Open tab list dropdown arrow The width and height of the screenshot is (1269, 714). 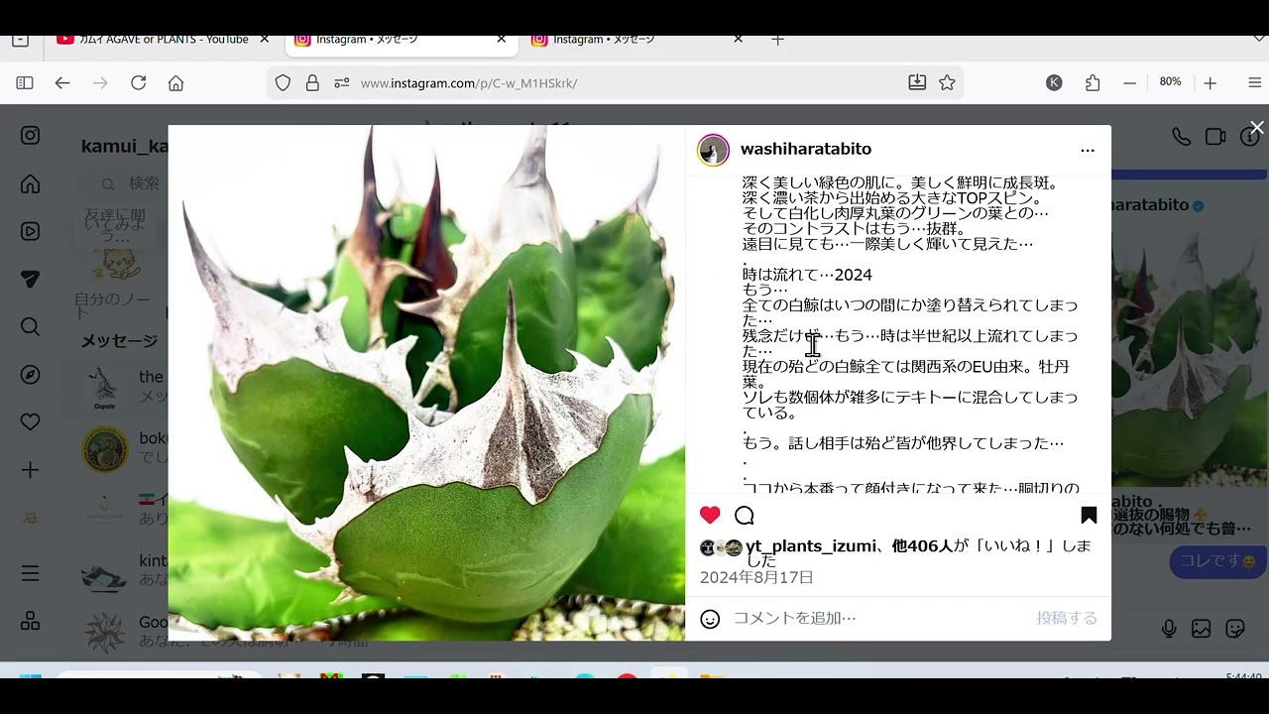(x=1259, y=40)
